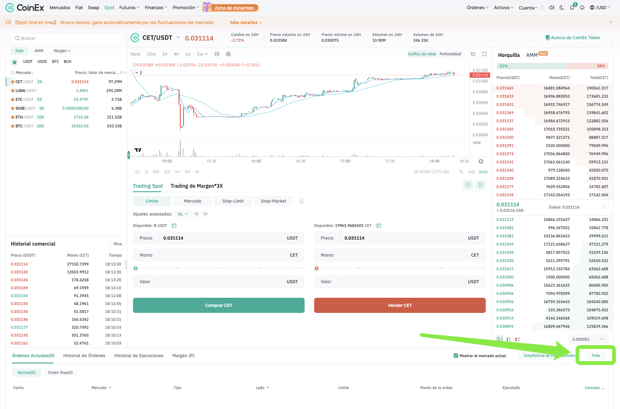Viewport: 620px width, 409px height.
Task: Show bids-only order book view icon
Action: point(509,339)
